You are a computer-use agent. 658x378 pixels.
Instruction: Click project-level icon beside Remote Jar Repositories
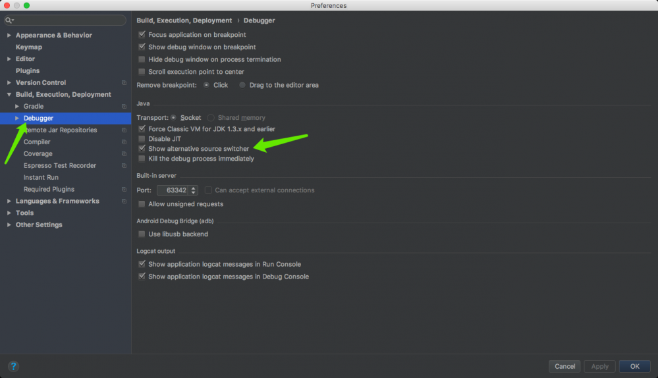pyautogui.click(x=124, y=130)
